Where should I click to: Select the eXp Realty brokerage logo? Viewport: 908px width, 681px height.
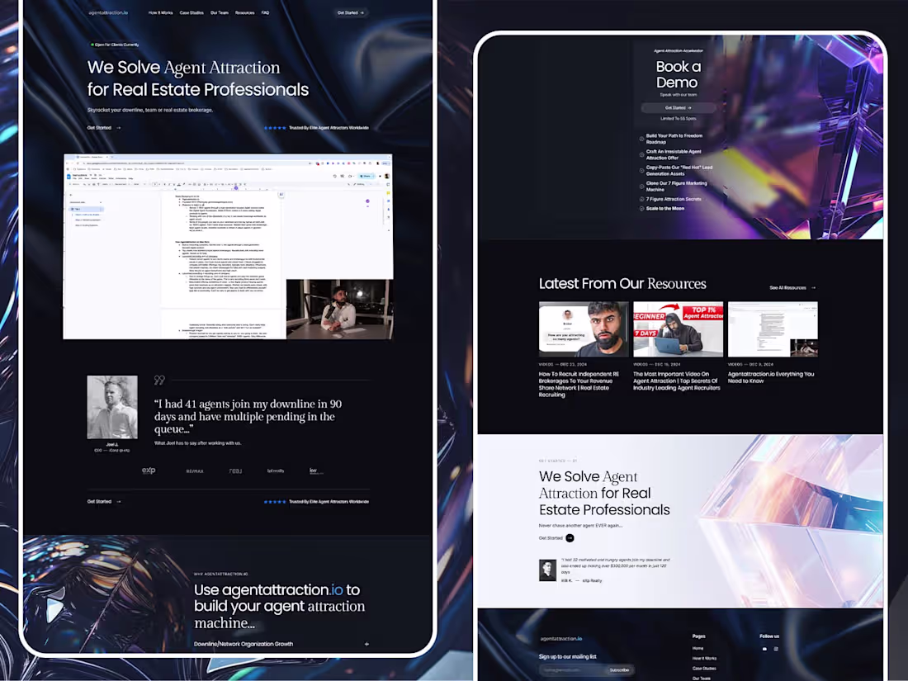click(x=148, y=470)
